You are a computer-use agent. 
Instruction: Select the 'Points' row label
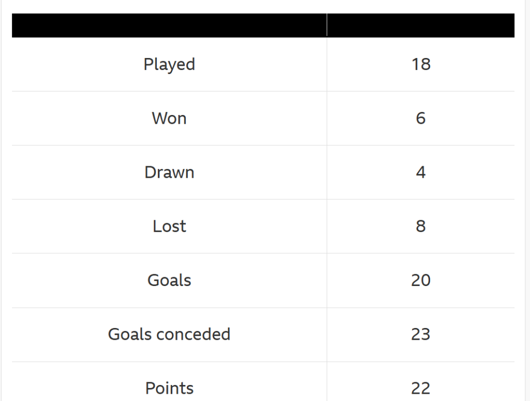coord(169,388)
